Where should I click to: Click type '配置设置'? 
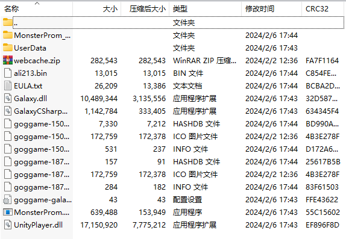coord(187,200)
